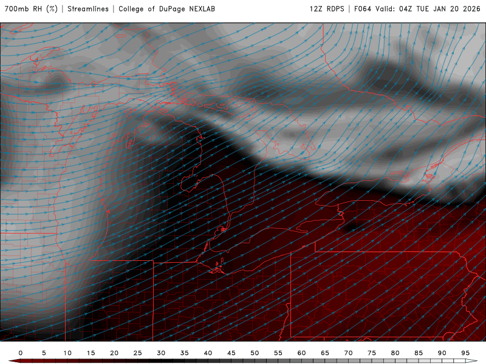The width and height of the screenshot is (486, 364).
Task: Click the '45' value on the legend
Action: pyautogui.click(x=231, y=353)
